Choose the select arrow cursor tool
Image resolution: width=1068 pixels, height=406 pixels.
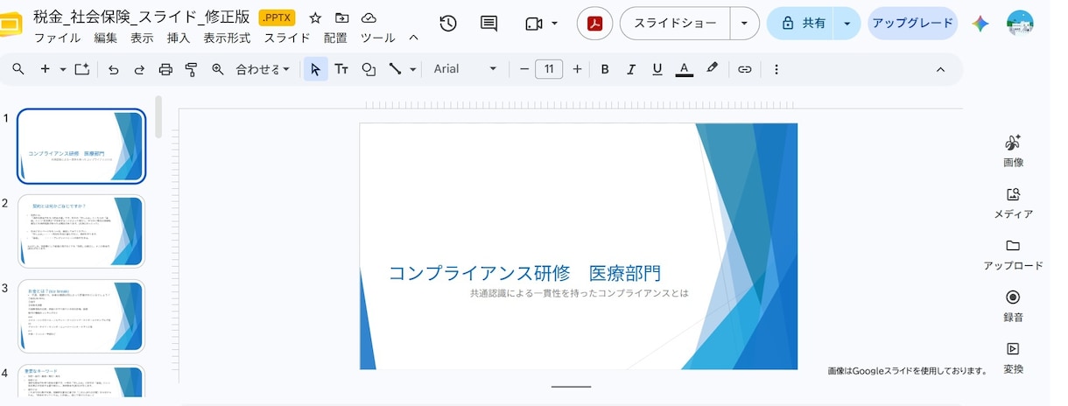(x=315, y=69)
